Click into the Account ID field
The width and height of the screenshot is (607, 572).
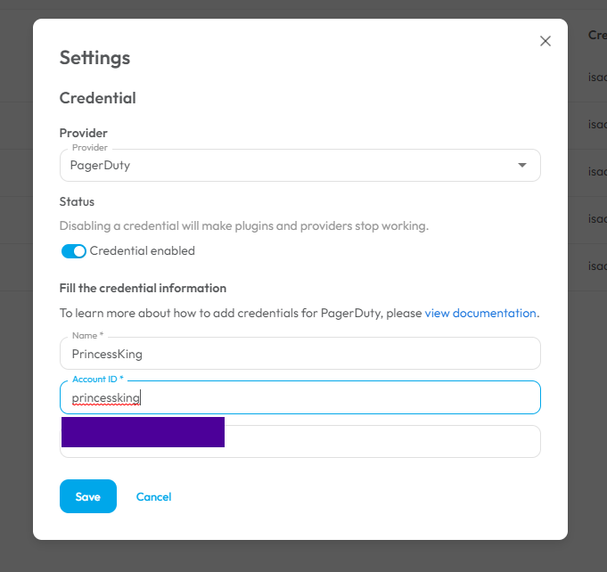300,397
